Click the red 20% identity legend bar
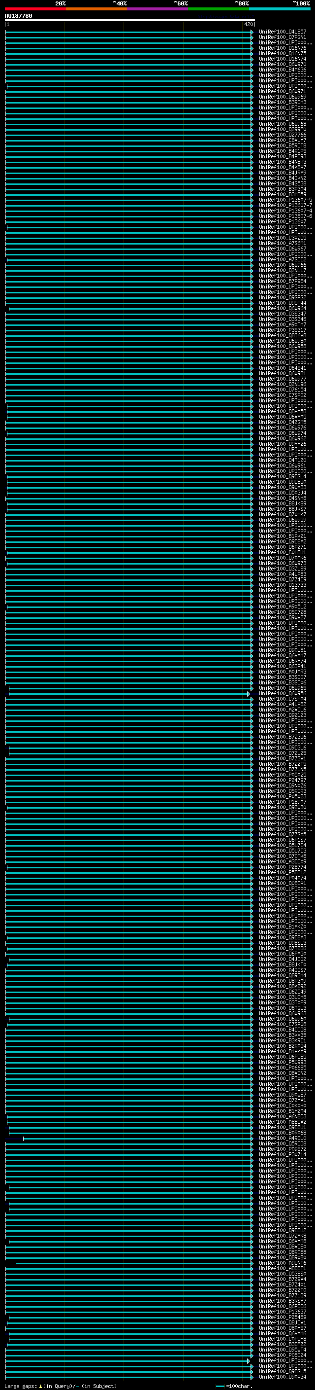Screen dimensions: 315x1390 coord(35,9)
